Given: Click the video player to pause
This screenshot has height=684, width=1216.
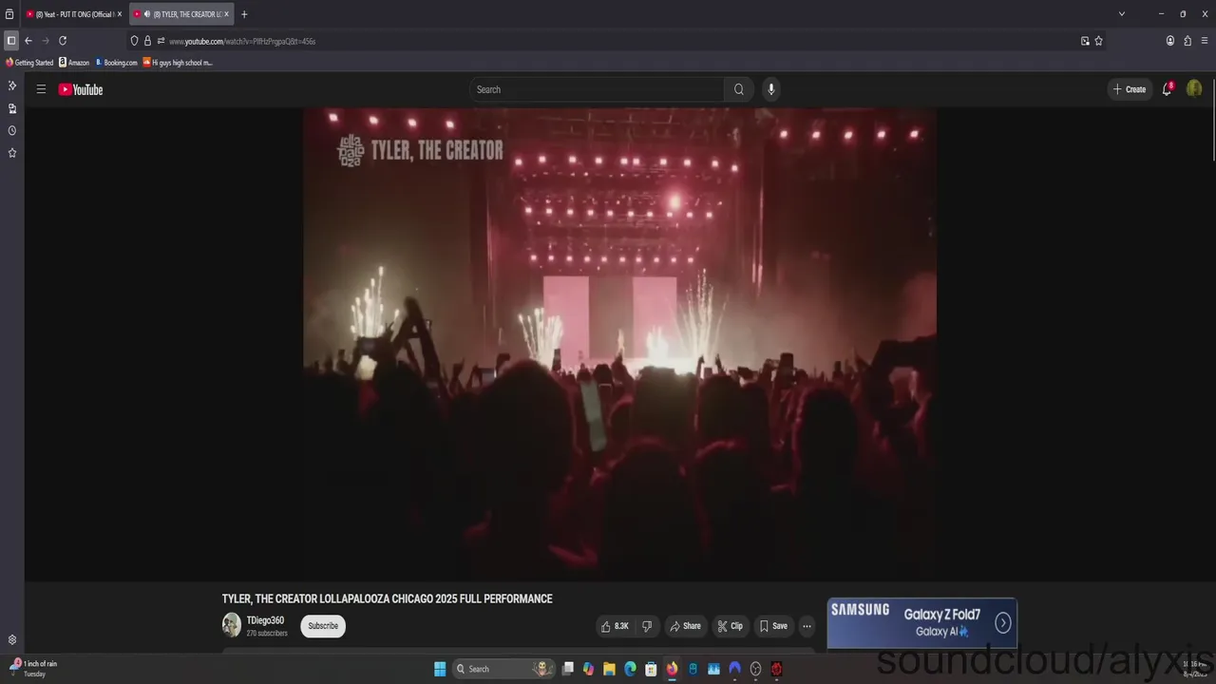Looking at the screenshot, I should point(619,344).
